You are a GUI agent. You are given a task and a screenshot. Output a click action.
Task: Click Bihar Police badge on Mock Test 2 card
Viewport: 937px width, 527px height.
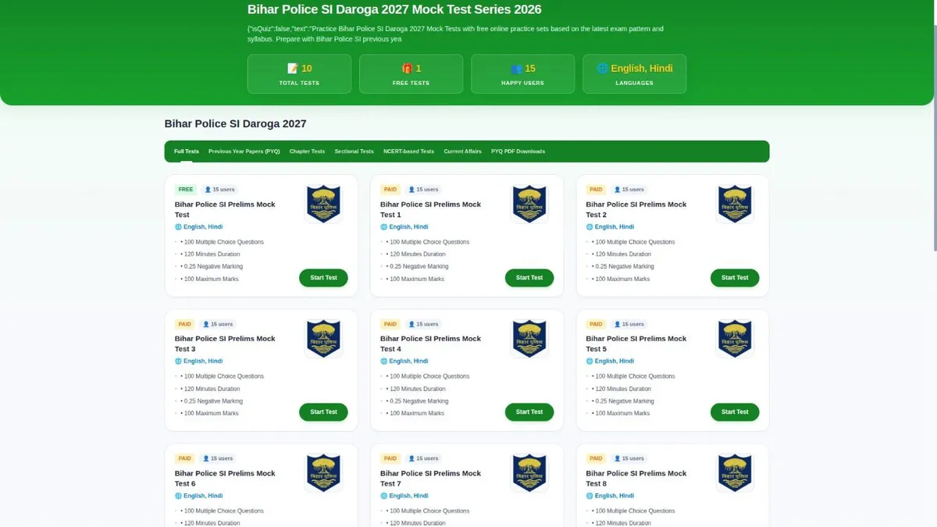pyautogui.click(x=735, y=204)
